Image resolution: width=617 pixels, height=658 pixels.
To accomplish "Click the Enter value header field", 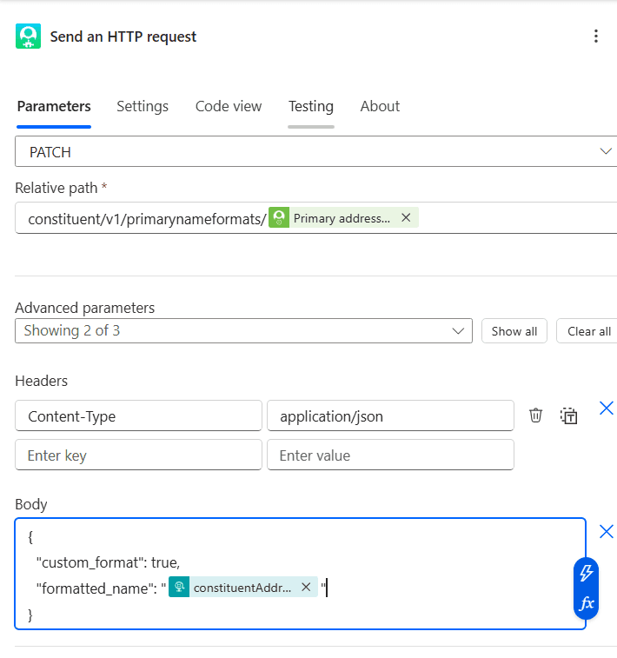I will click(x=390, y=455).
